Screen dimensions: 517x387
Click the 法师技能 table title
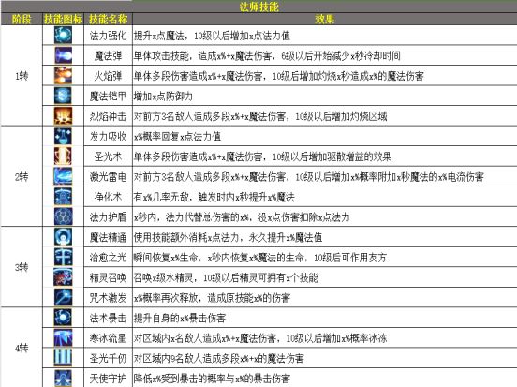pyautogui.click(x=258, y=7)
